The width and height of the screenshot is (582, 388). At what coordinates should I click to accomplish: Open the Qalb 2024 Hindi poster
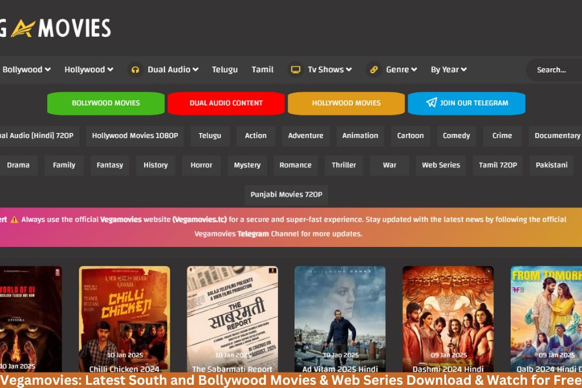click(x=546, y=319)
